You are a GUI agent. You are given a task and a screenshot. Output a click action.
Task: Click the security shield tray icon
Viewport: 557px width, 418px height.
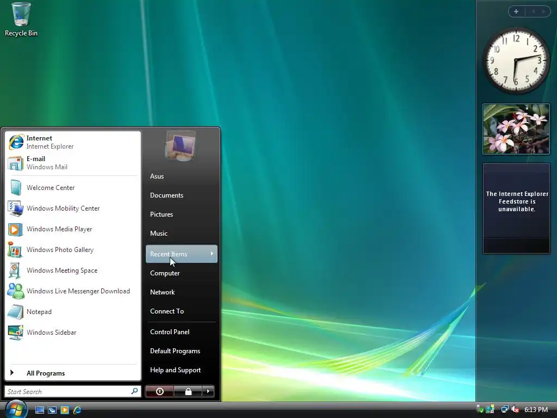click(480, 409)
